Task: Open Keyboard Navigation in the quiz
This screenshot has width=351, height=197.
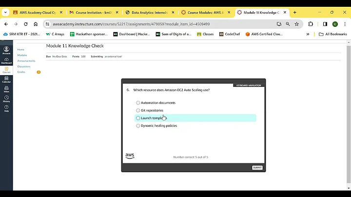Action: (249, 85)
